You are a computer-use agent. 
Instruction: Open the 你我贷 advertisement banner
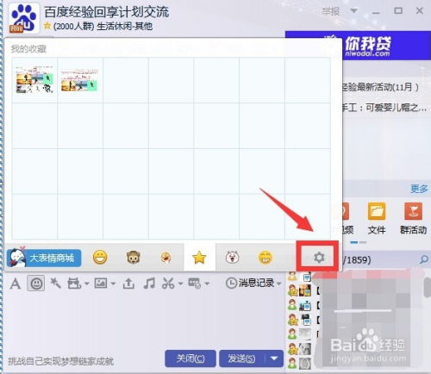point(386,46)
